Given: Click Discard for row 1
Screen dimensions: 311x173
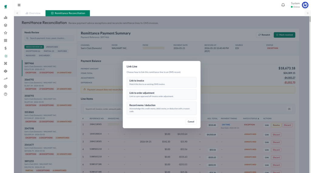Looking at the screenshot, I should (x=287, y=125).
